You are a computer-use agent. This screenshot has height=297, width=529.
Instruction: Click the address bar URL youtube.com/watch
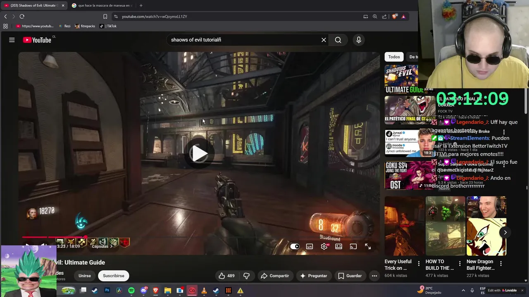(x=155, y=16)
